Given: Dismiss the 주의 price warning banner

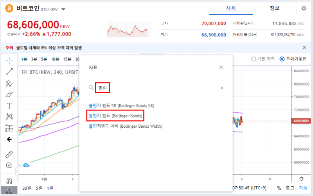Looking at the screenshot, I should [x=304, y=48].
